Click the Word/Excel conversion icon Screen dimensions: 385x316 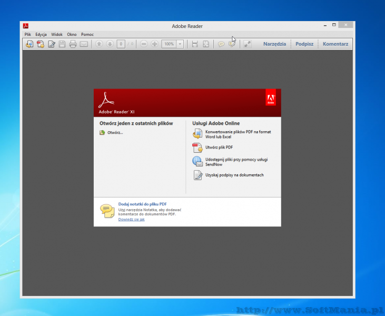pyautogui.click(x=198, y=134)
